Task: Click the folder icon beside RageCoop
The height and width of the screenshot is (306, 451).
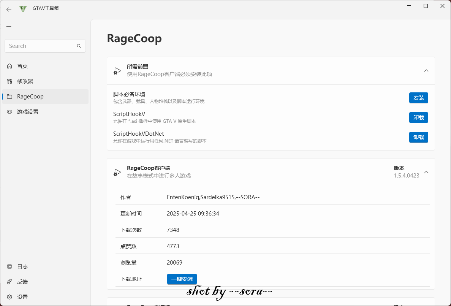Action: pos(9,97)
